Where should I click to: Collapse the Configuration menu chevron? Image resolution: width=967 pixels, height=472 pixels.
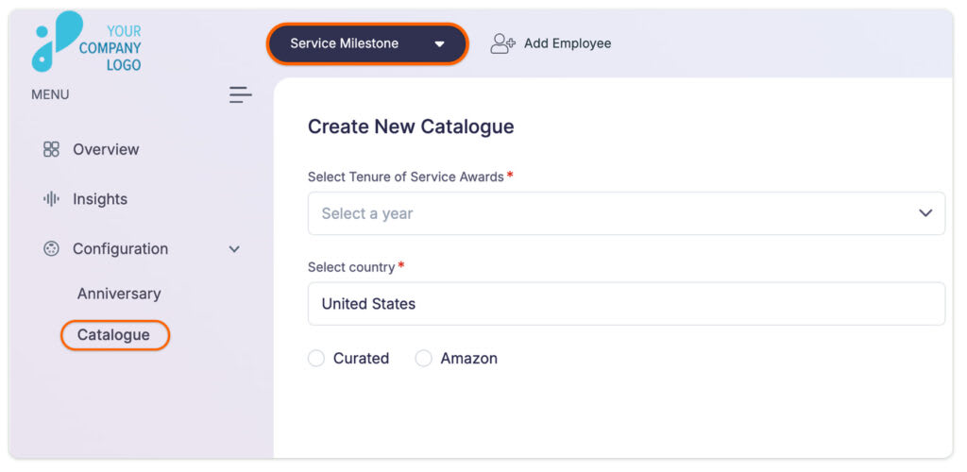(234, 249)
